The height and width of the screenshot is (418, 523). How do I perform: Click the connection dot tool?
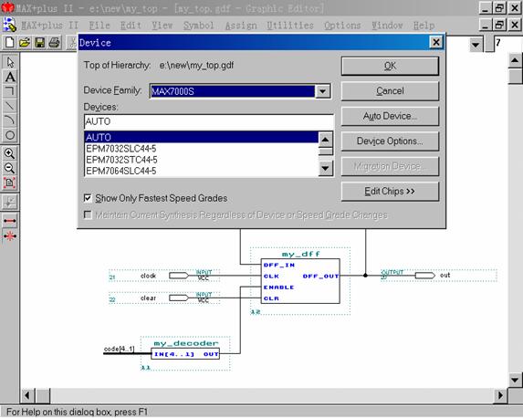tap(10, 202)
